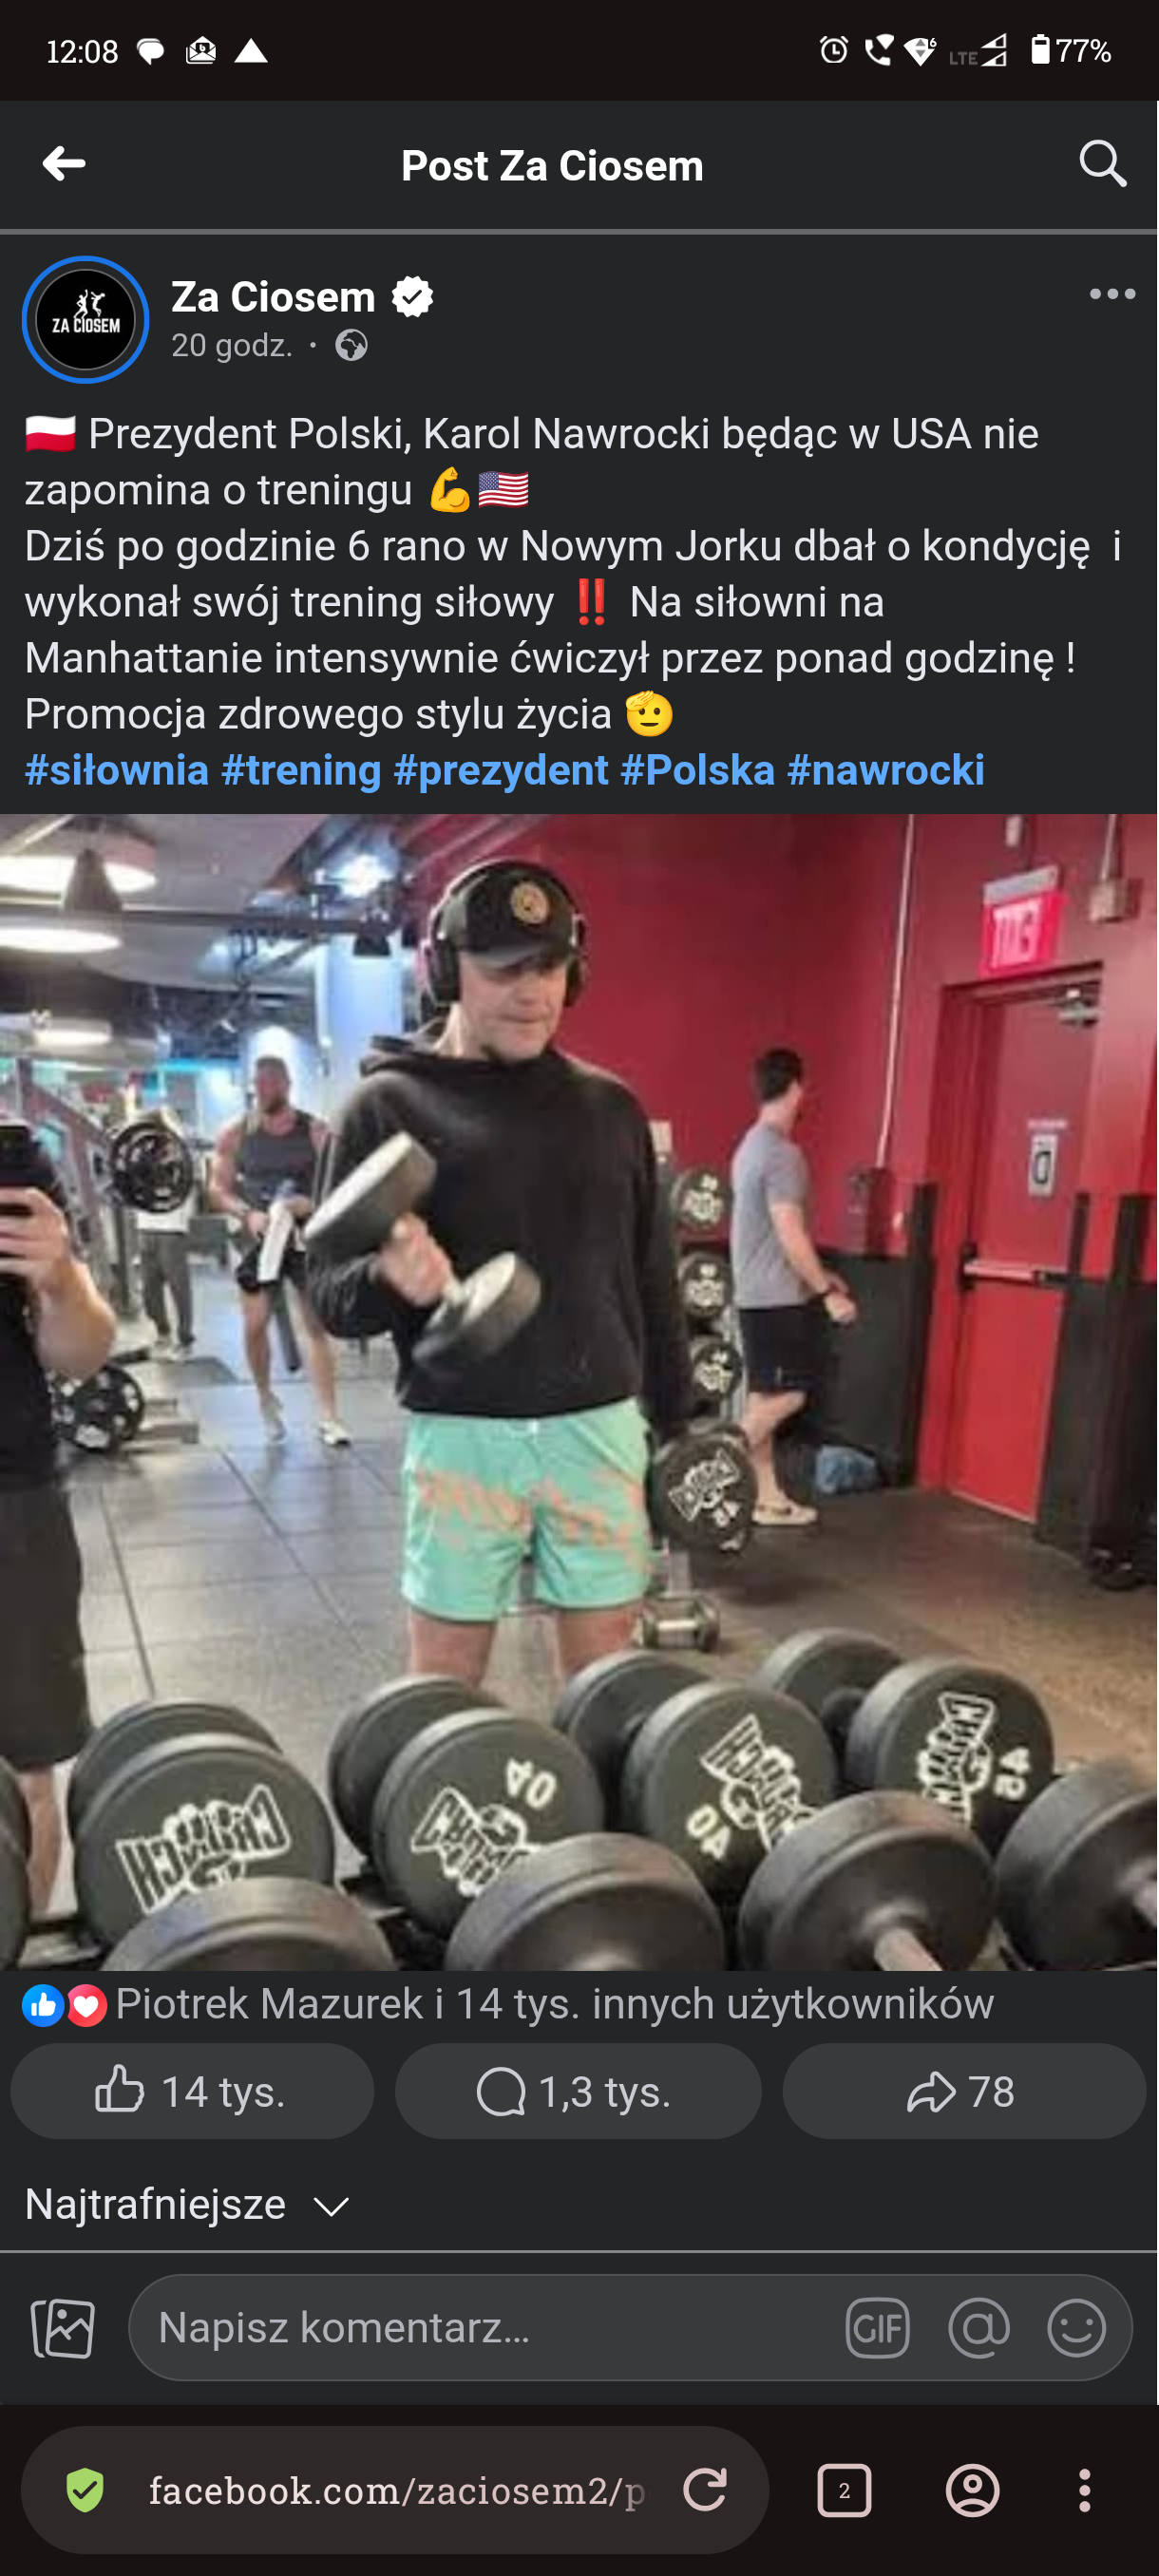Expand the Najtrafniejsze comment sort dropdown

point(187,2204)
